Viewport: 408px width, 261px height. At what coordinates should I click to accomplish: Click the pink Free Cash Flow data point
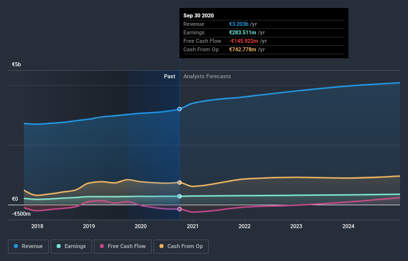[179, 209]
